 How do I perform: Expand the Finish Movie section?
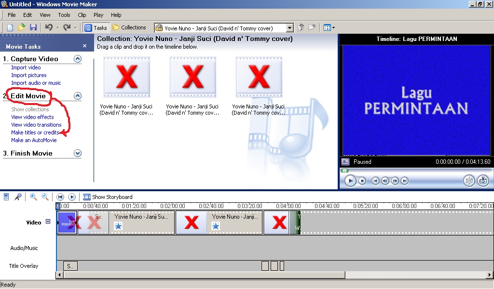coord(78,153)
